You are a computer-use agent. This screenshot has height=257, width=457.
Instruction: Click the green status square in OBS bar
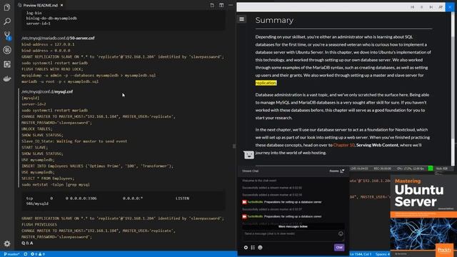tap(430, 168)
